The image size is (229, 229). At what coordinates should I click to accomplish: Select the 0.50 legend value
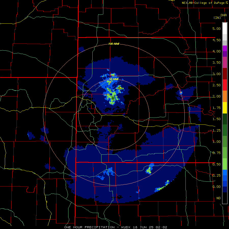217,164
